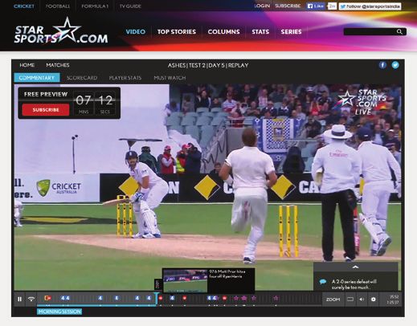Select the MORNING SESSION label
Viewport: 417px width, 326px height.
(59, 312)
